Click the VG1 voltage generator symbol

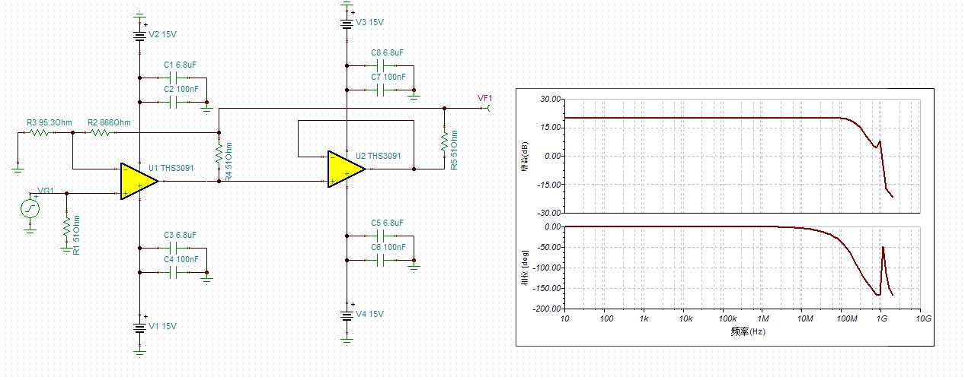[29, 207]
